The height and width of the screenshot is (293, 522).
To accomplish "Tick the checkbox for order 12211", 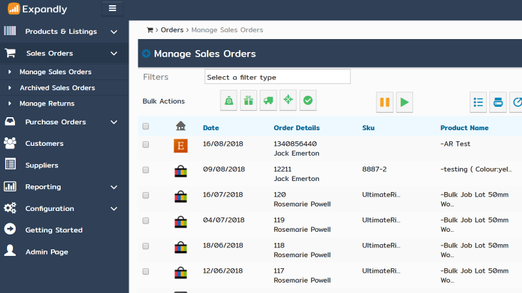I will tap(146, 170).
